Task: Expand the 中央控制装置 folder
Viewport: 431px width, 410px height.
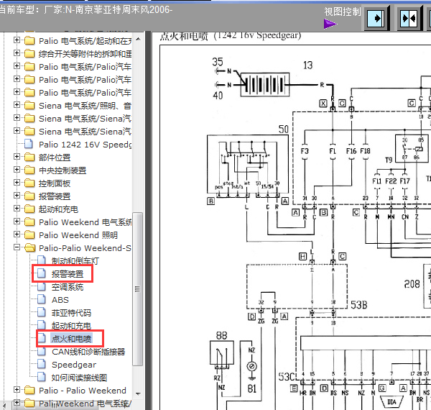Action: (x=17, y=170)
